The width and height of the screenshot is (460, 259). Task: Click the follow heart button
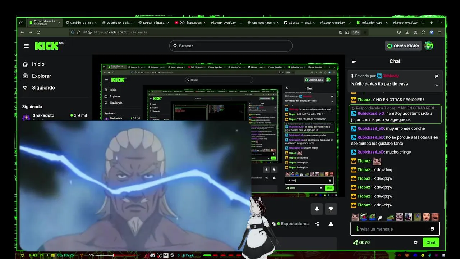pos(331,209)
